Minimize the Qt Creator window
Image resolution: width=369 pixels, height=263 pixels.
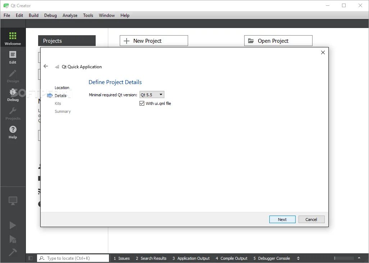[x=328, y=5]
